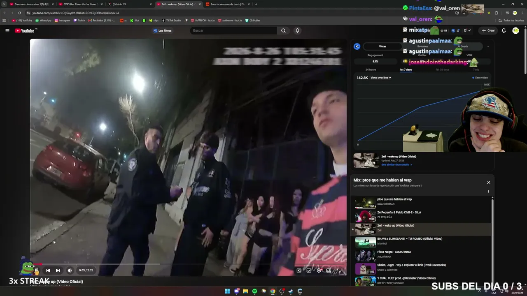Collapse the vidIQ stats panel chevron
The height and width of the screenshot is (296, 527).
488,46
